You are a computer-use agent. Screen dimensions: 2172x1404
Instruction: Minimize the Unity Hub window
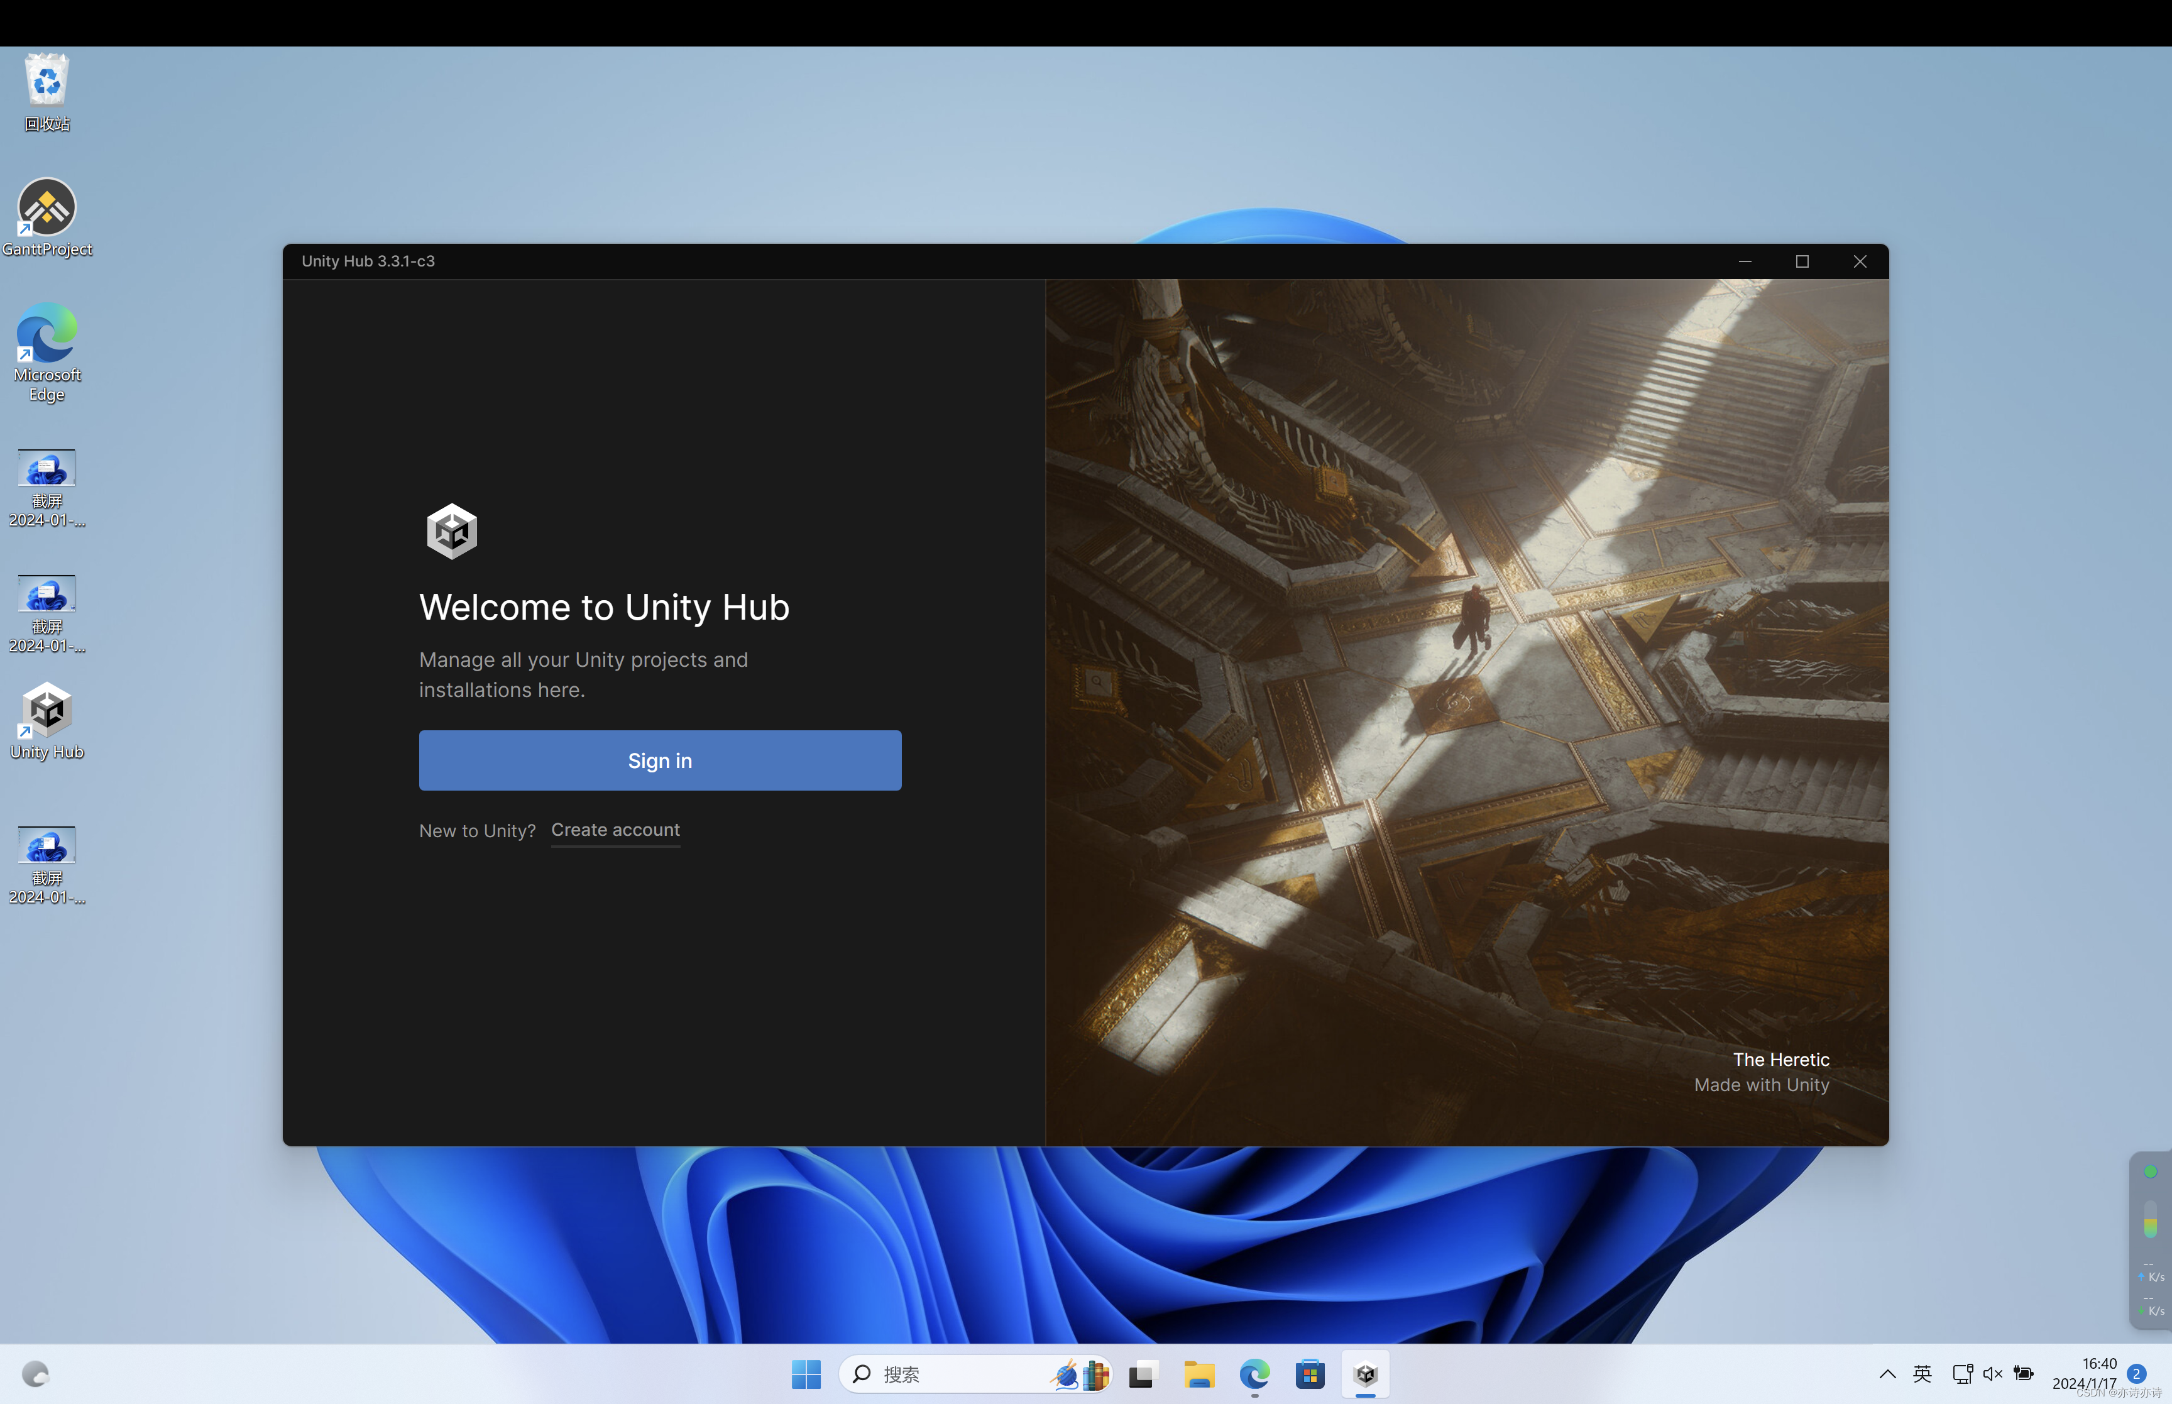click(1745, 261)
